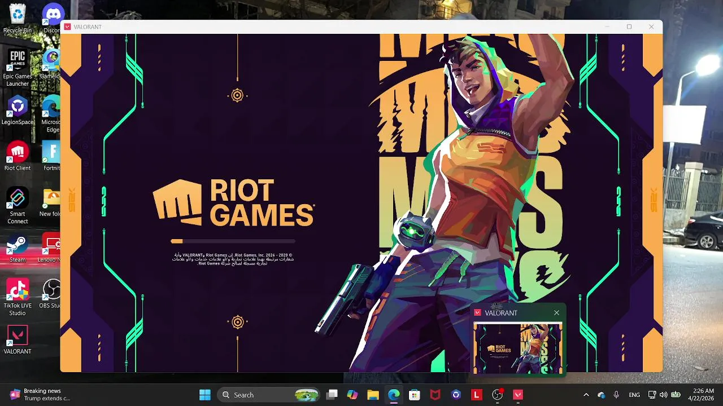Maximize the VALORANT window
This screenshot has height=406, width=723.
(x=629, y=27)
